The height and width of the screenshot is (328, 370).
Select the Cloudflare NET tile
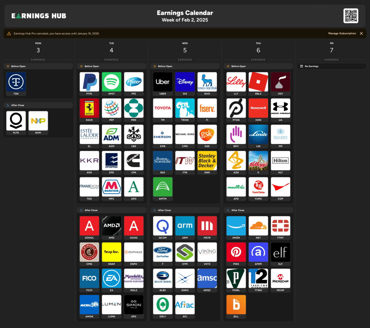click(258, 228)
